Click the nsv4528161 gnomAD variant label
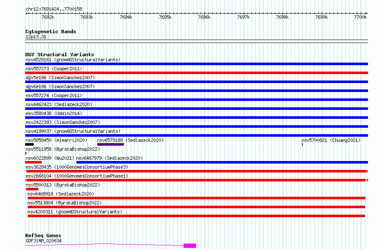Viewport: 380px width, 250px height. tap(73, 60)
